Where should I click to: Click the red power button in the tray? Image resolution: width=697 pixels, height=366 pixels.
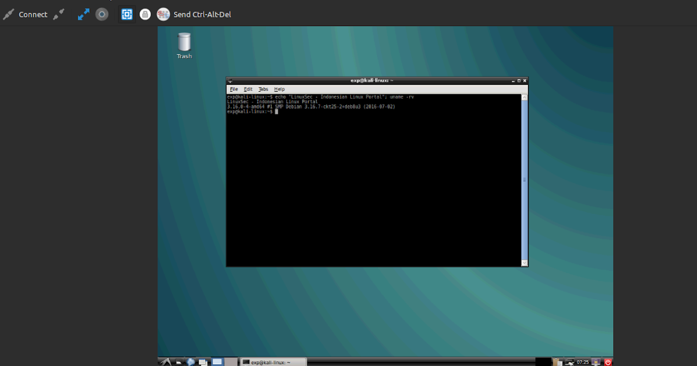click(608, 361)
